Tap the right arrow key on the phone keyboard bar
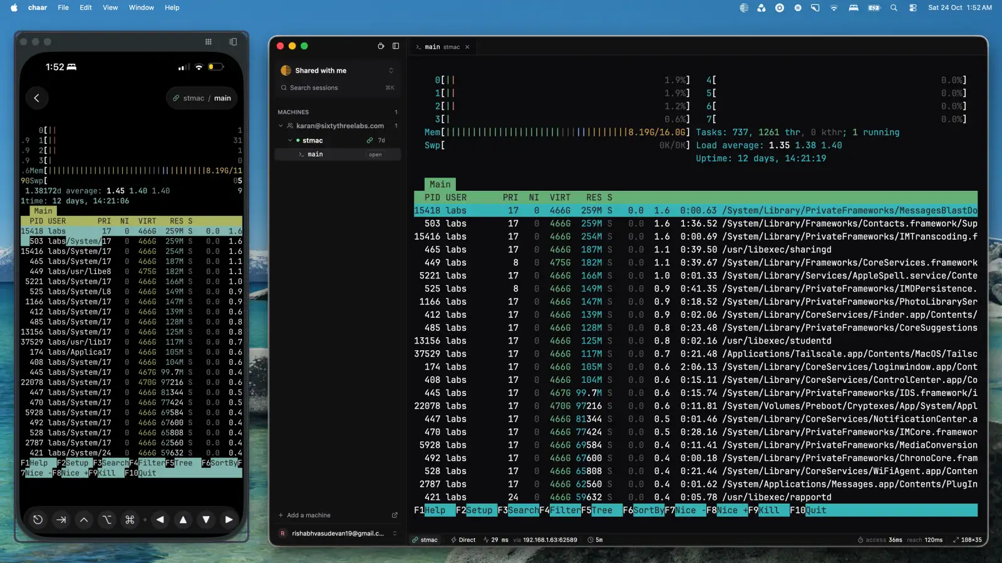Image resolution: width=1002 pixels, height=563 pixels. click(229, 519)
